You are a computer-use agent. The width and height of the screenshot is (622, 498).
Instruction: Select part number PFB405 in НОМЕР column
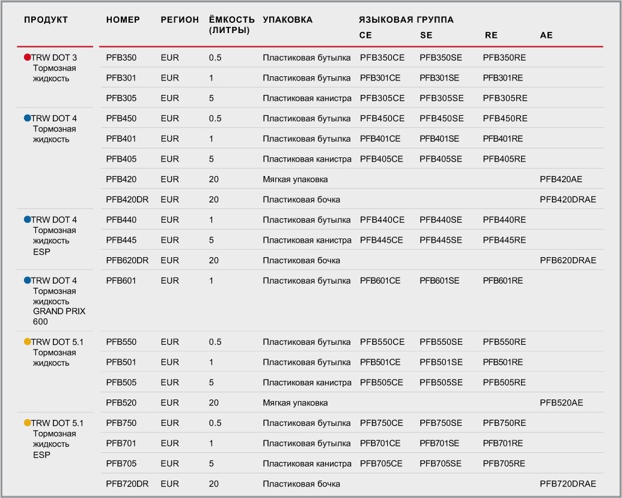tap(121, 159)
